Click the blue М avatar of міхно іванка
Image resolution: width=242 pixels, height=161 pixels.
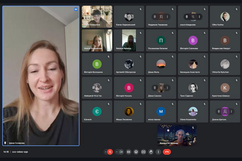[161, 111]
